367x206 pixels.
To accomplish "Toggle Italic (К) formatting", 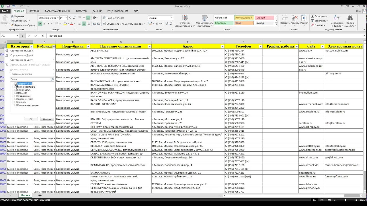I will 44,23.
